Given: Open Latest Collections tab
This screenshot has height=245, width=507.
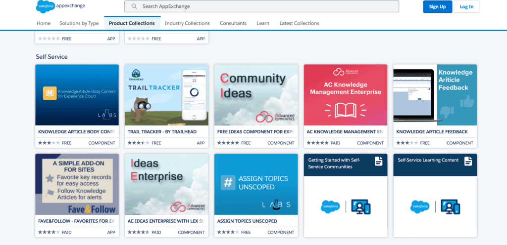Looking at the screenshot, I should 299,23.
